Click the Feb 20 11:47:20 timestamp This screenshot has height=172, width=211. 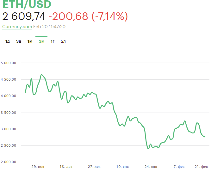click(x=49, y=27)
